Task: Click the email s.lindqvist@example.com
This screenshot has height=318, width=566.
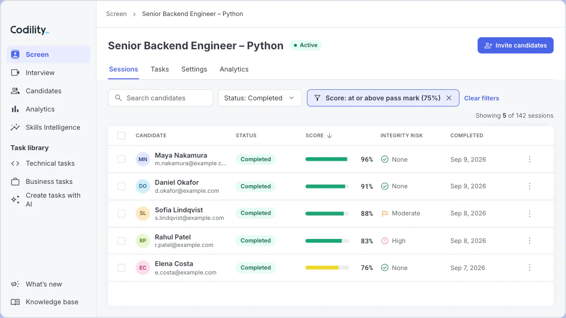Action: [189, 218]
